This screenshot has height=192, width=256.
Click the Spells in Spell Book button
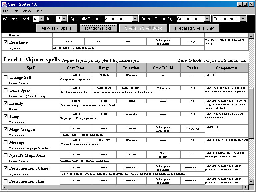point(143,28)
